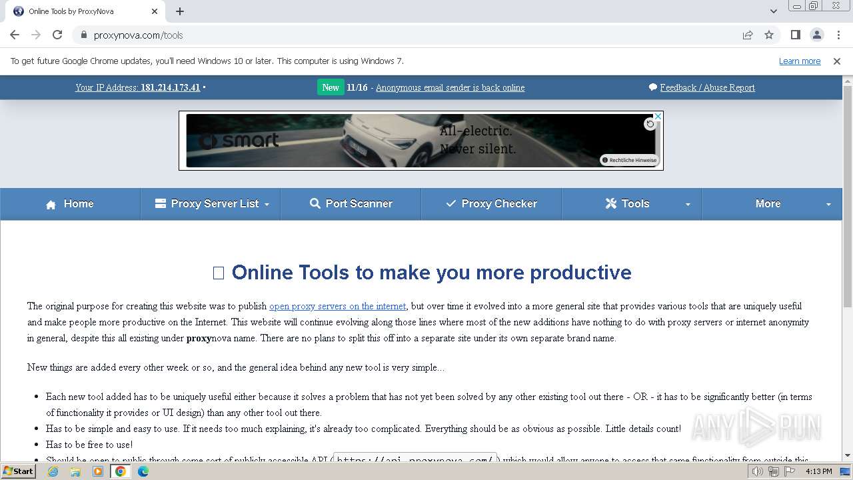Image resolution: width=853 pixels, height=480 pixels.
Task: Close the Online Tools by ProxyNova tab
Action: [155, 11]
